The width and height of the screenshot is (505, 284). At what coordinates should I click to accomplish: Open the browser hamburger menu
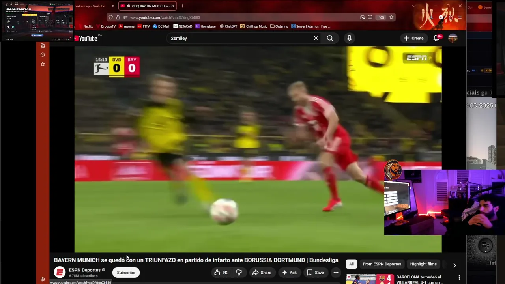click(x=460, y=17)
